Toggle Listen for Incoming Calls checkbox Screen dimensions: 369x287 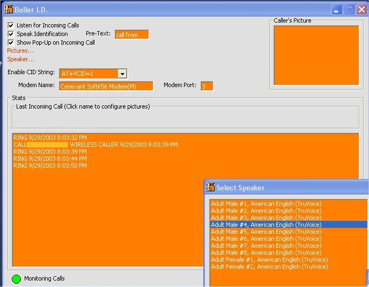[x=11, y=25]
